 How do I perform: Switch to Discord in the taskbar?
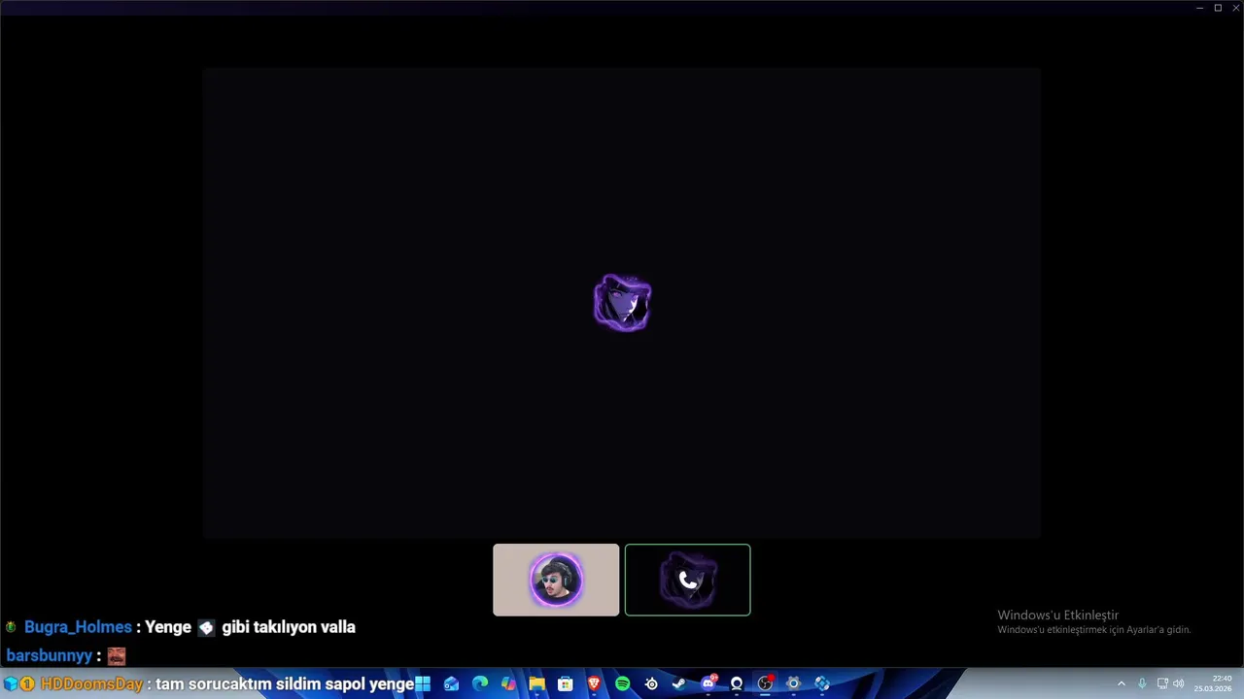point(708,683)
